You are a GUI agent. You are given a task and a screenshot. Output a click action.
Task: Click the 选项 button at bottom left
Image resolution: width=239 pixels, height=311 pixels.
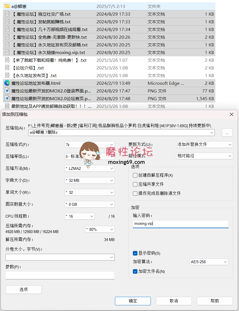pos(24,290)
